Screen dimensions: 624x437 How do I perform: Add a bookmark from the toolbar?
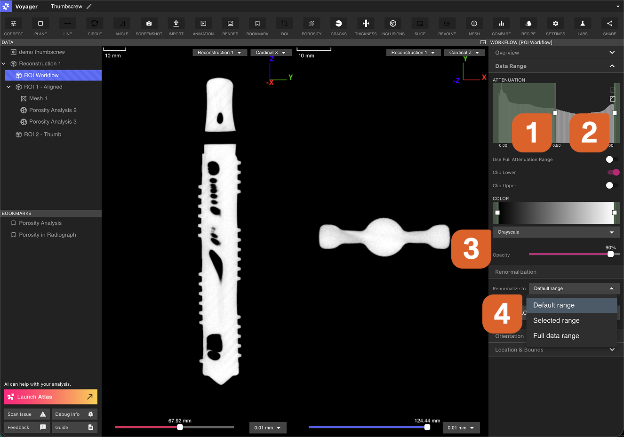tap(257, 27)
